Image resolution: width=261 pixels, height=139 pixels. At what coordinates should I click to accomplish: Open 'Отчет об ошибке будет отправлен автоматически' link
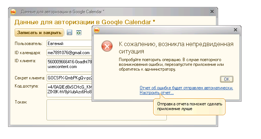pos(186,88)
